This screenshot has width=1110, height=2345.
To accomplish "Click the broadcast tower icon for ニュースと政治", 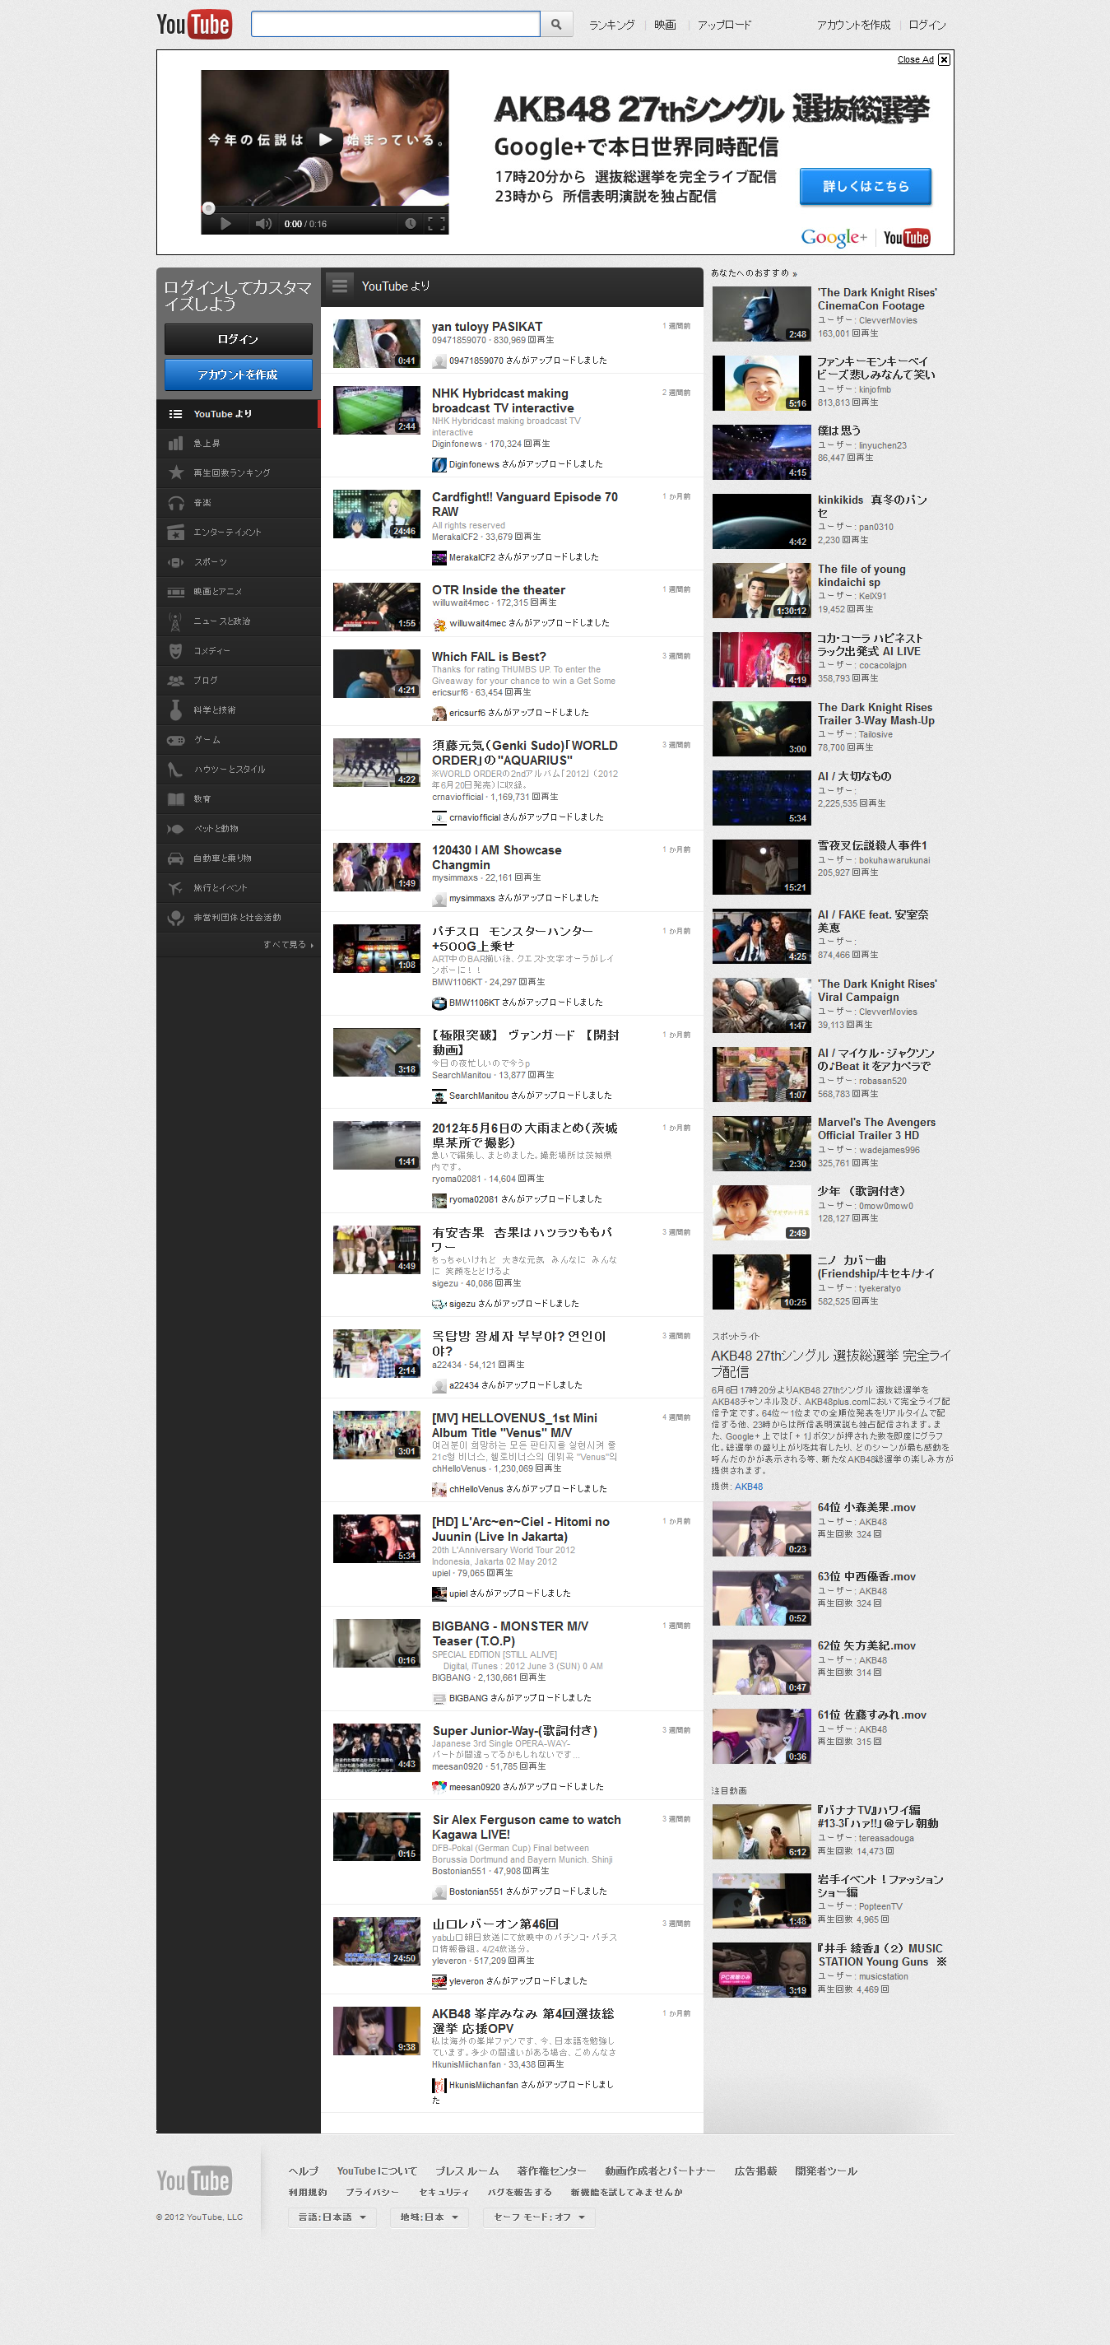I will click(175, 621).
